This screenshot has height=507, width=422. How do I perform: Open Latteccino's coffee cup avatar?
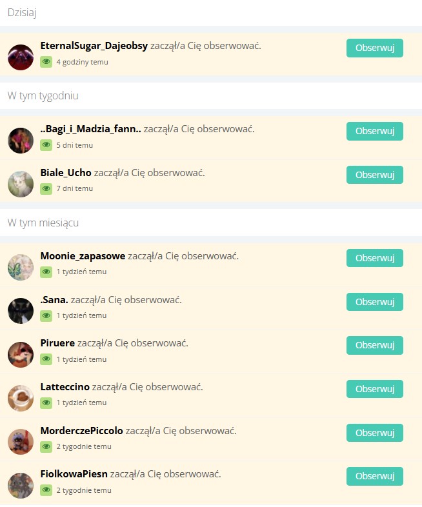coord(21,398)
